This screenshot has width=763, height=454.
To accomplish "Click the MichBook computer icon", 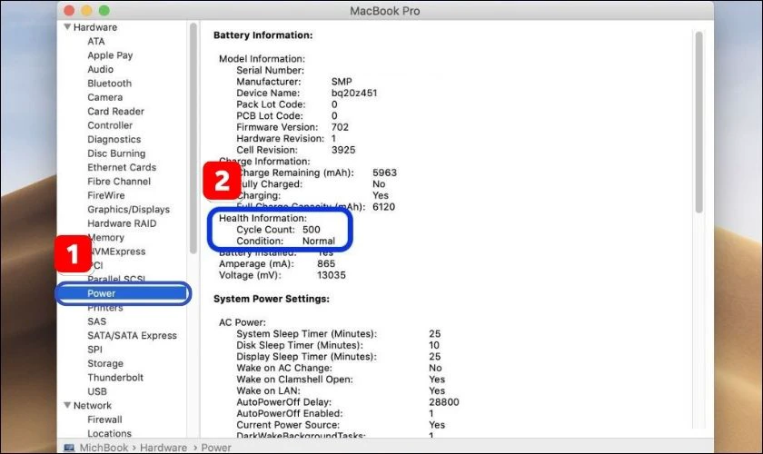I will pos(69,447).
